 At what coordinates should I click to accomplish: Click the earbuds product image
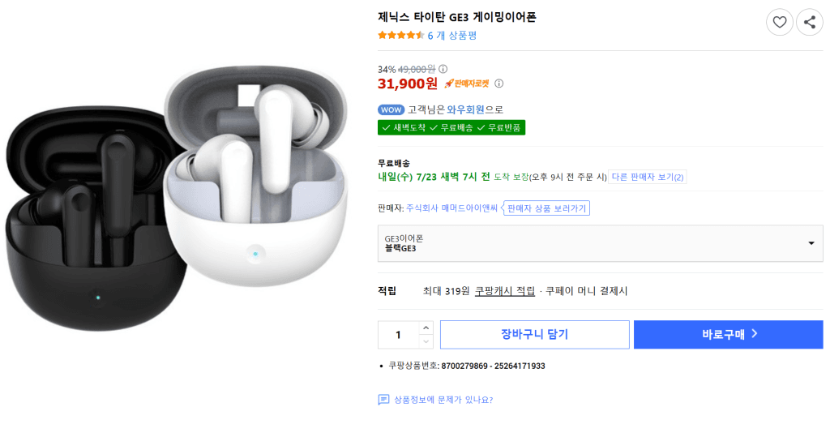[x=176, y=199]
